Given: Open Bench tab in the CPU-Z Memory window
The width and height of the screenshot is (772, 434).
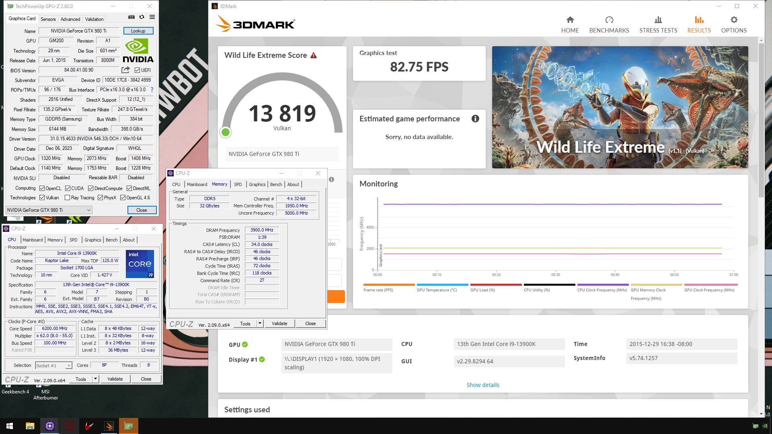Looking at the screenshot, I should click(276, 184).
